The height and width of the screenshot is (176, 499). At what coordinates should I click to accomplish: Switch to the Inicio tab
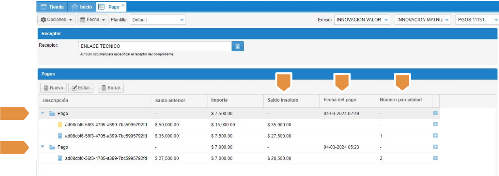point(82,7)
